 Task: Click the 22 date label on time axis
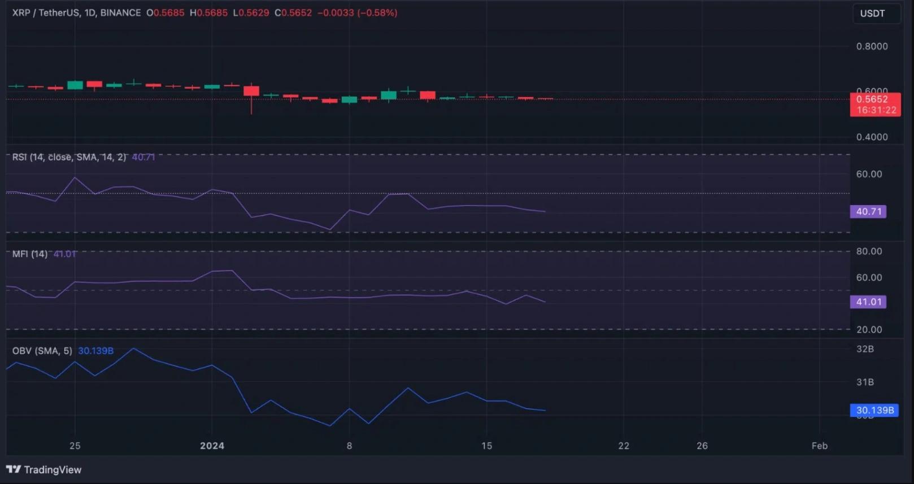point(624,446)
